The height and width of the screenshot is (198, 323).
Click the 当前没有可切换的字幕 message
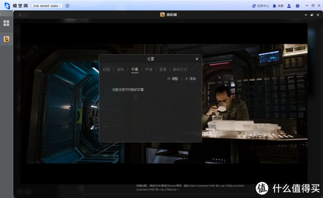coord(128,90)
